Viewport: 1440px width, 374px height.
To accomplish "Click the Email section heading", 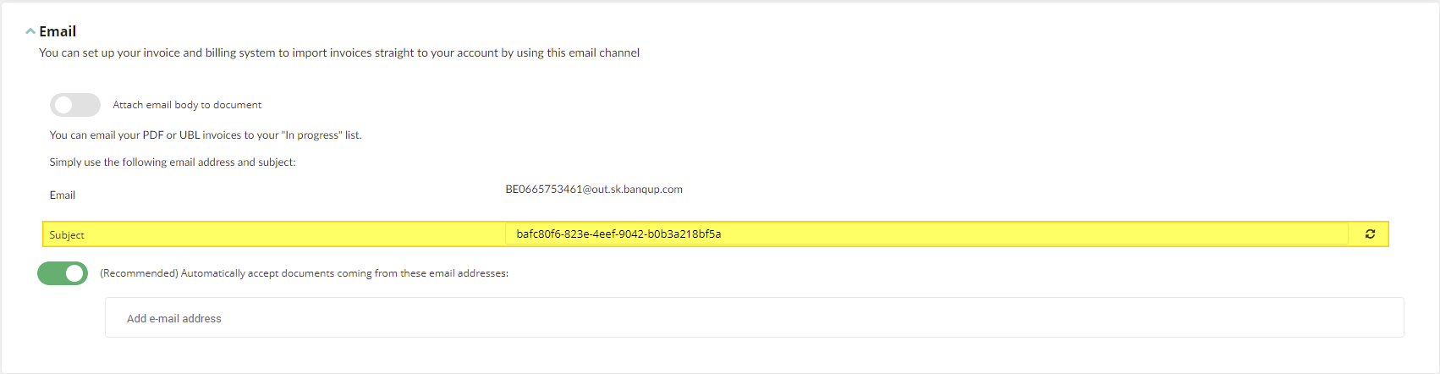I will click(58, 31).
